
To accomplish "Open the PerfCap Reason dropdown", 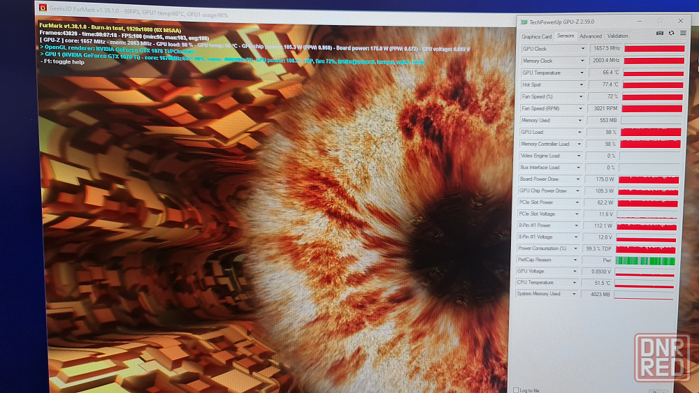I will pos(574,260).
